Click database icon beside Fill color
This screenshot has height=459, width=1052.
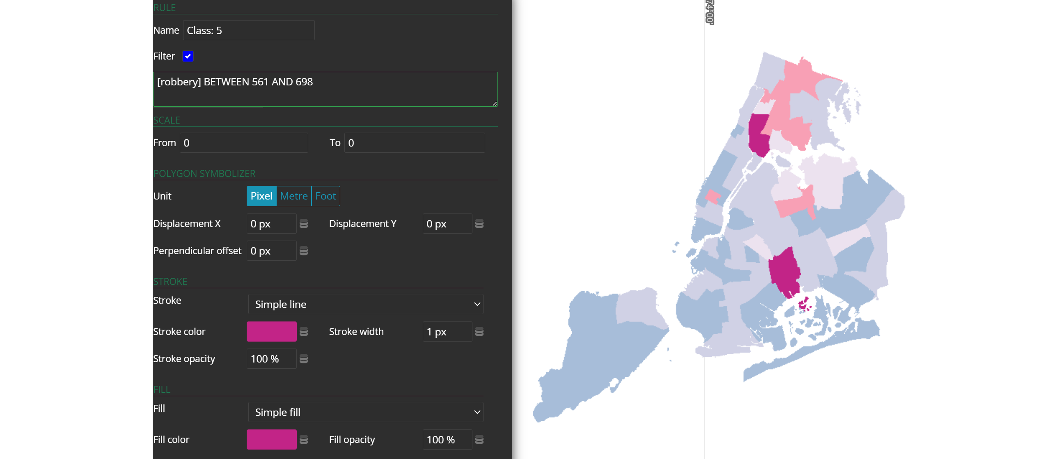[304, 440]
